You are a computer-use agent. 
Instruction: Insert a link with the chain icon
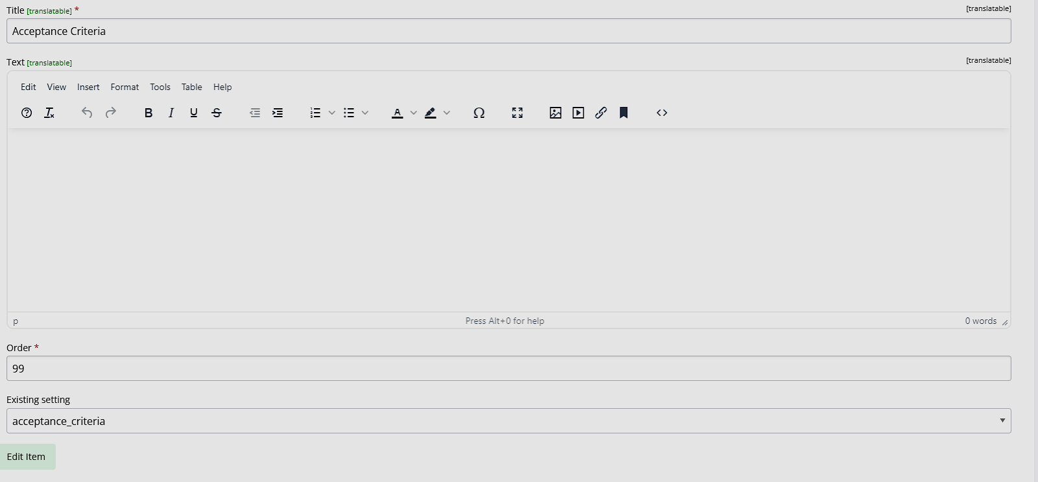(601, 113)
